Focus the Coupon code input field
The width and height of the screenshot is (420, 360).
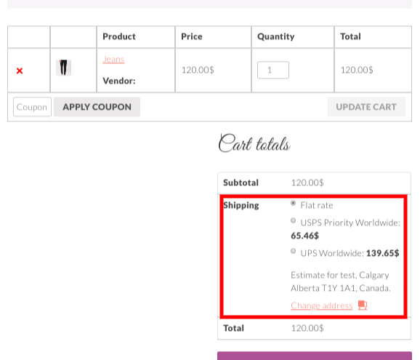pyautogui.click(x=32, y=107)
